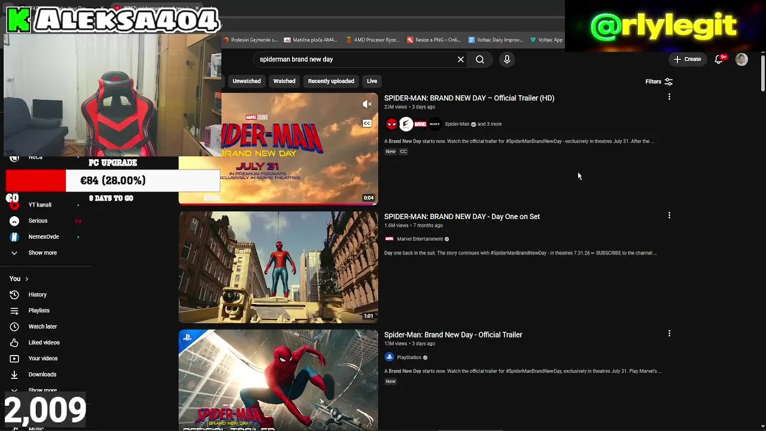Open the Serious channel subscription
The height and width of the screenshot is (431, 766).
[x=38, y=221]
